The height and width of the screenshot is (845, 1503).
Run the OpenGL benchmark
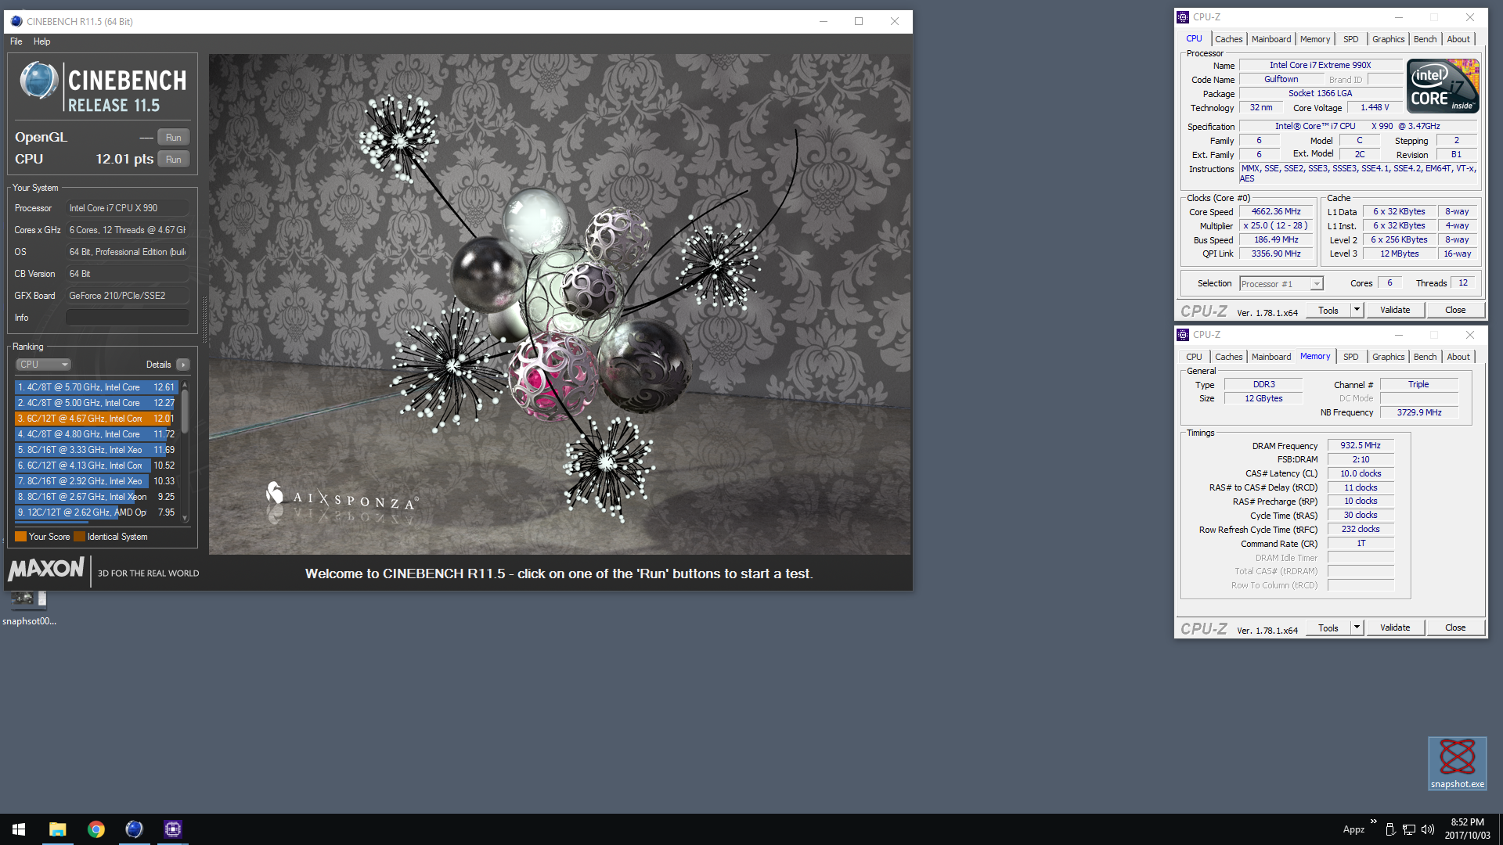coord(174,138)
